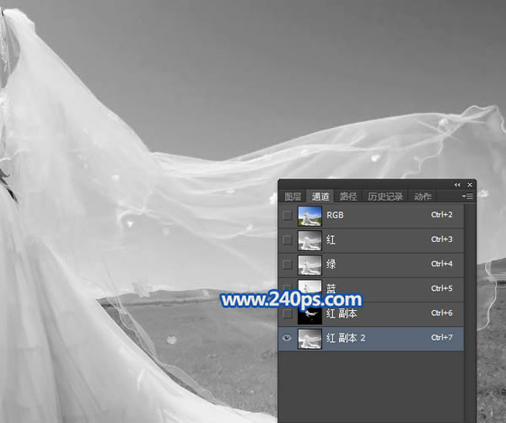Viewport: 506px width, 423px height.
Task: Collapse the panel with double-arrow icon
Action: coord(457,185)
